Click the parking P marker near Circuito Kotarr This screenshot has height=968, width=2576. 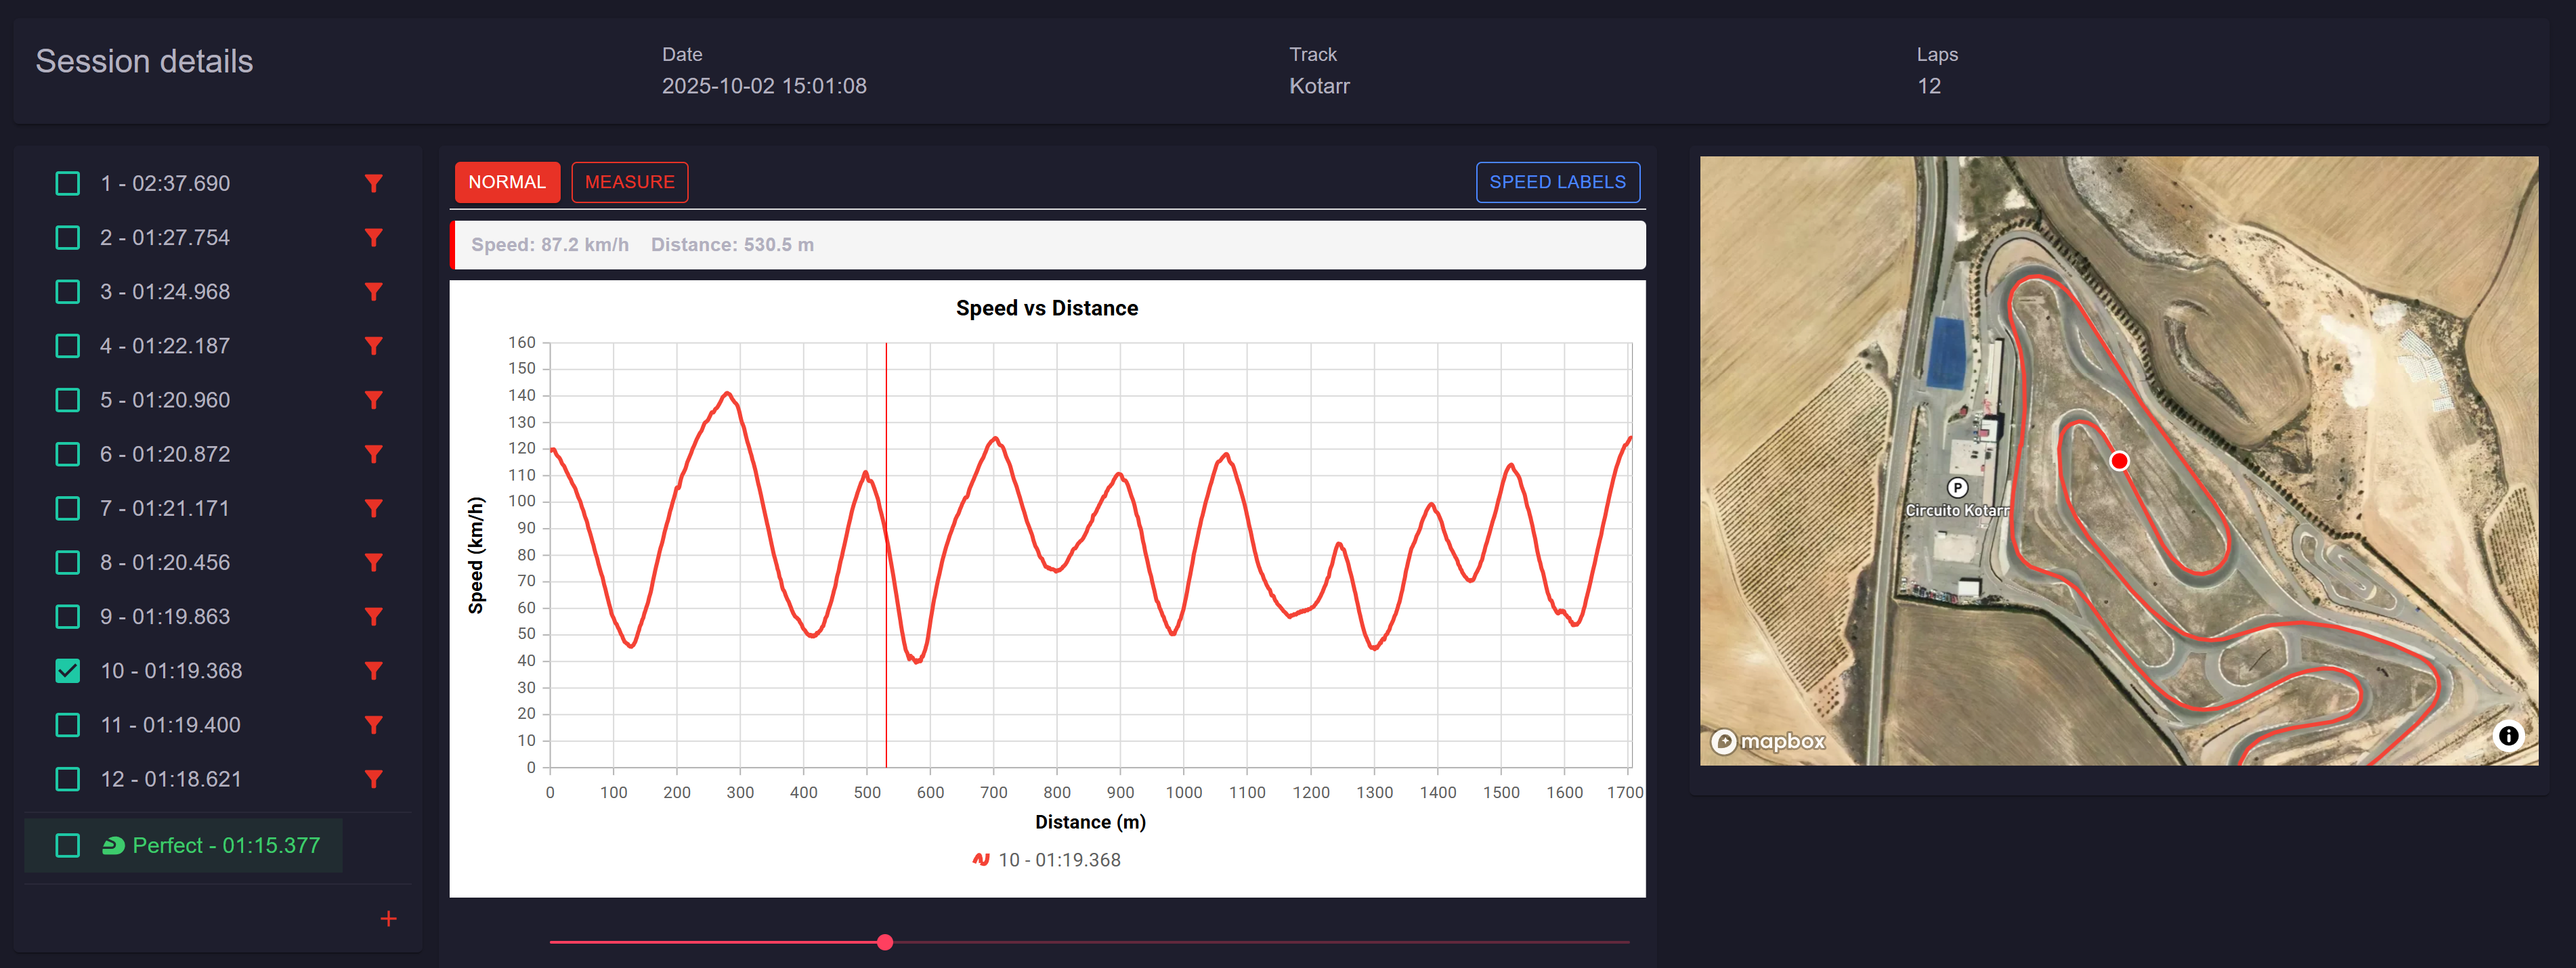tap(1956, 488)
